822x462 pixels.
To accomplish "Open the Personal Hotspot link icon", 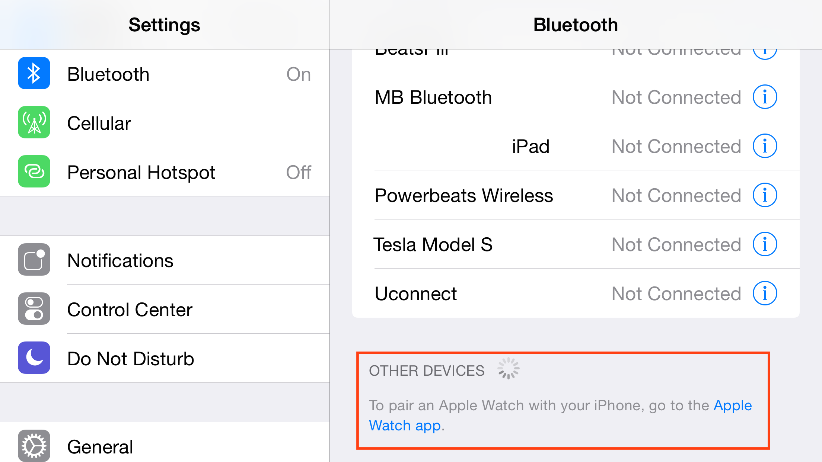I will [x=34, y=172].
